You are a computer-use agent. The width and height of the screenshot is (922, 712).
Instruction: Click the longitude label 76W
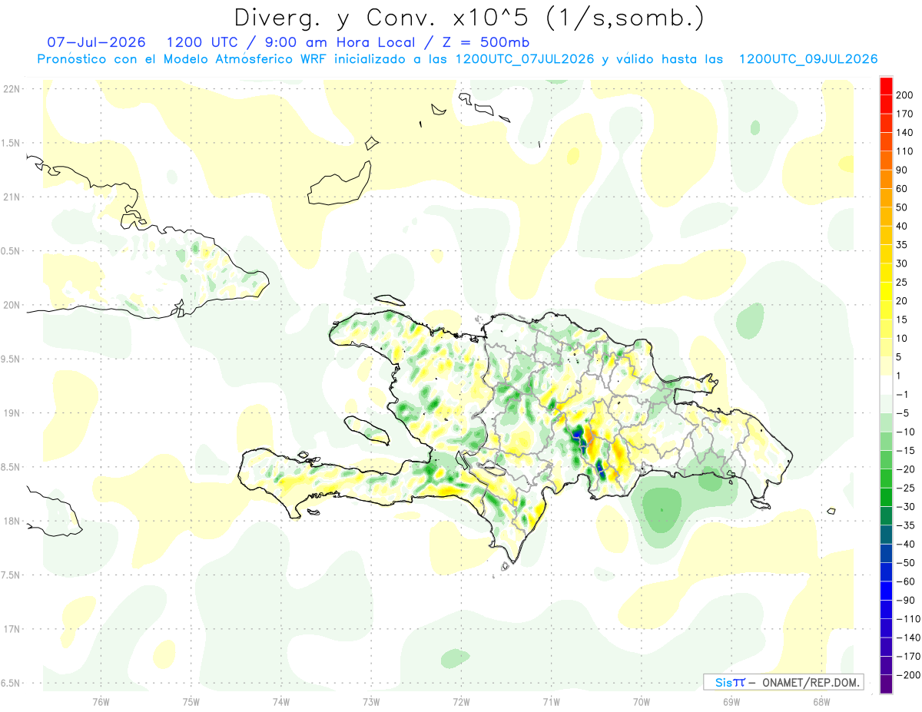click(101, 702)
